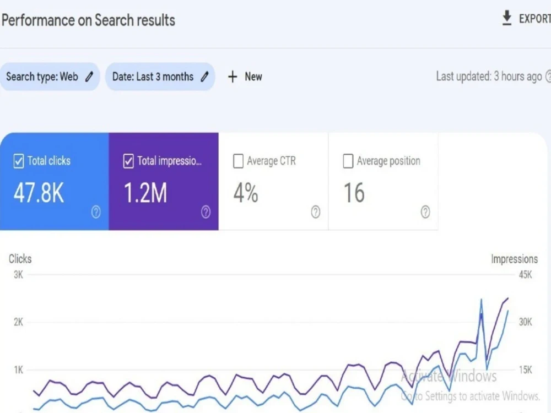The height and width of the screenshot is (413, 551).
Task: Click the pencil icon on Search type filter
Action: pos(89,77)
